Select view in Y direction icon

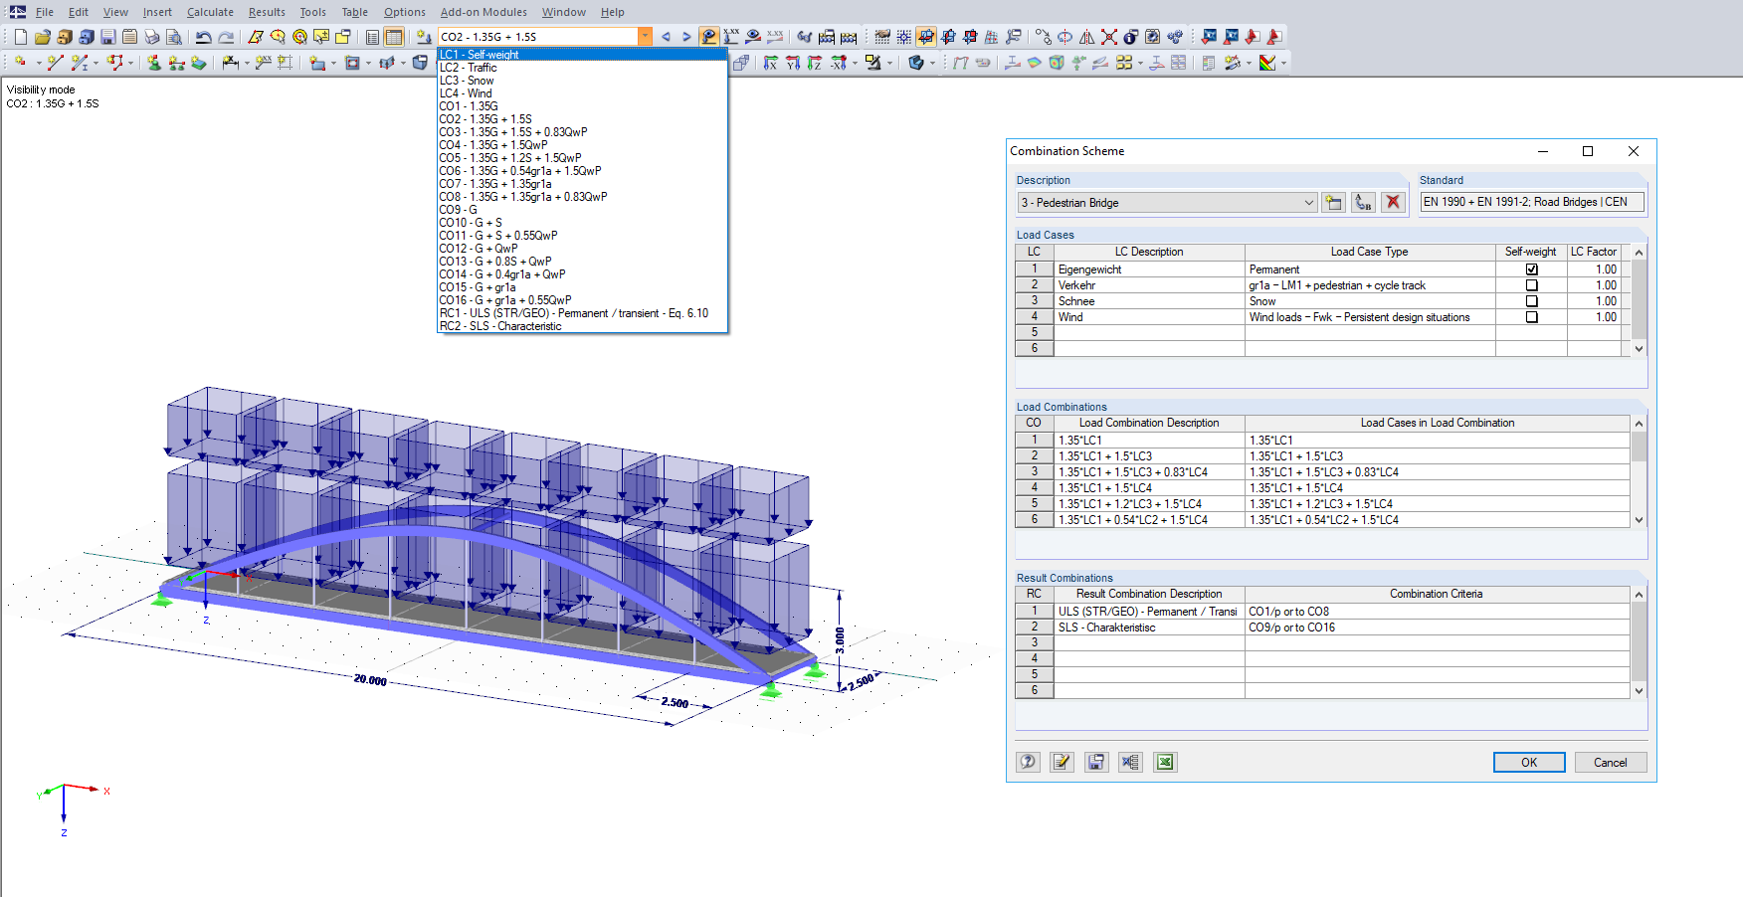tap(793, 63)
